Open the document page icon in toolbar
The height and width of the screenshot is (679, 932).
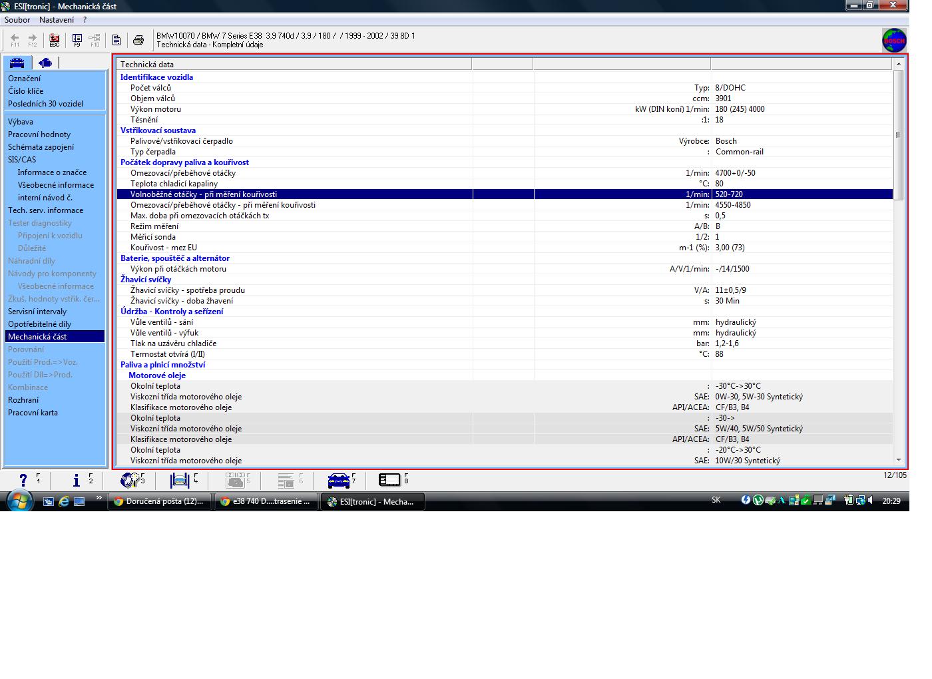tap(116, 41)
